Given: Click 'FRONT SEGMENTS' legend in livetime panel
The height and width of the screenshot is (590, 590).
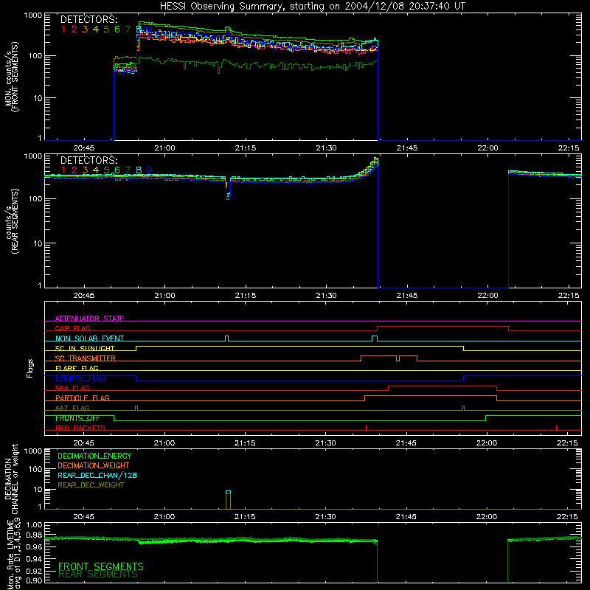Looking at the screenshot, I should 101,566.
